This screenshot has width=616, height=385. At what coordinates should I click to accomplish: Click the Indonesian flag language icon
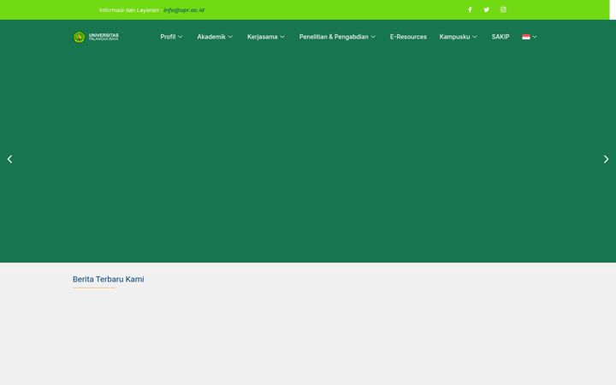point(526,37)
